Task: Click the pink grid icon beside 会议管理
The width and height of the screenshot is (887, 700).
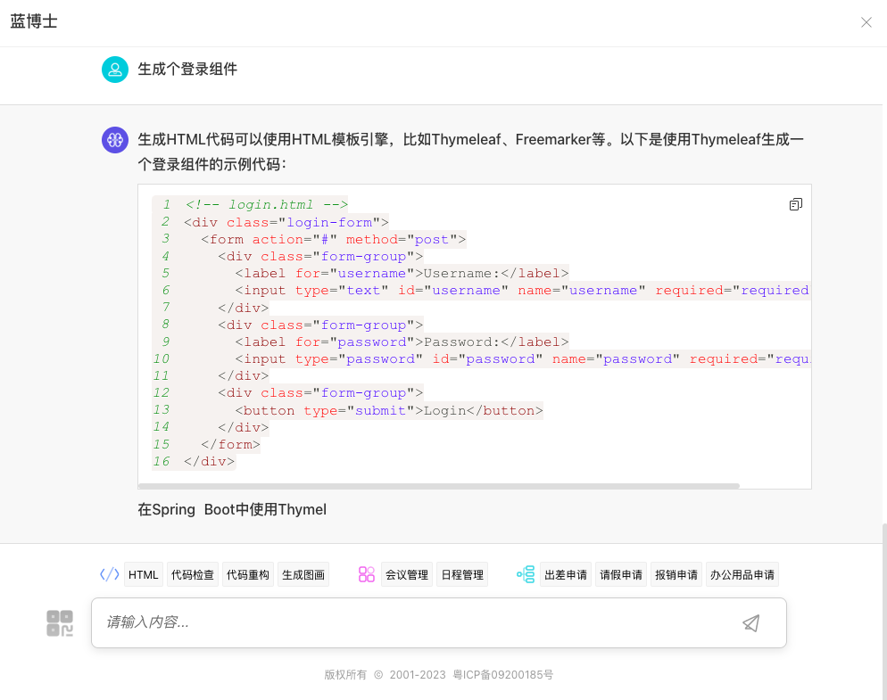Action: coord(367,574)
